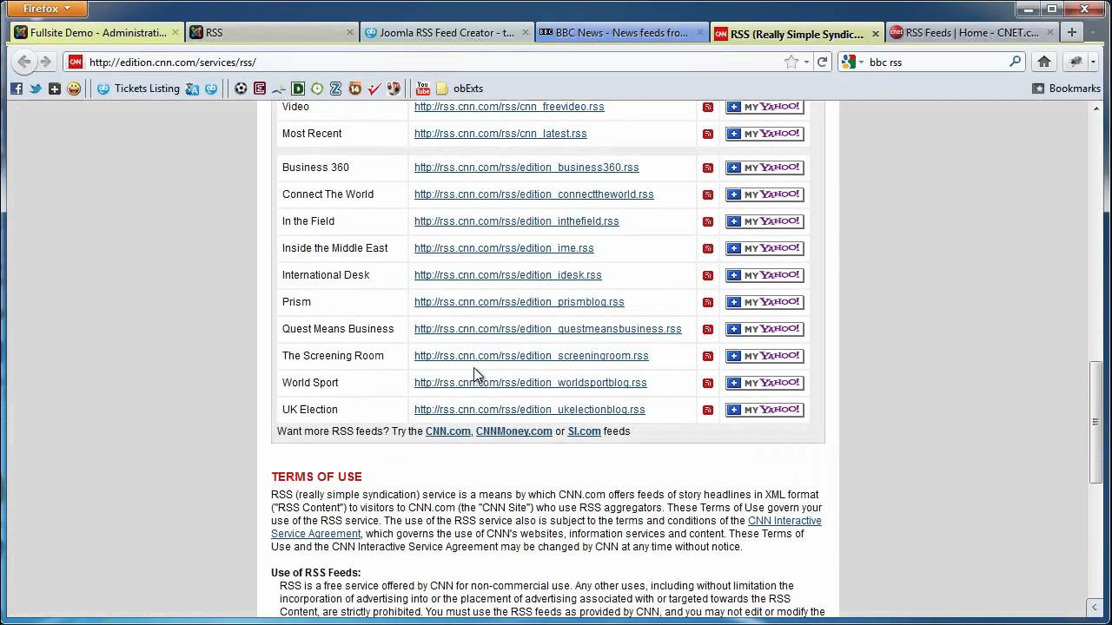The image size is (1112, 625).
Task: Click the soccer ball bookmark icon
Action: point(241,89)
